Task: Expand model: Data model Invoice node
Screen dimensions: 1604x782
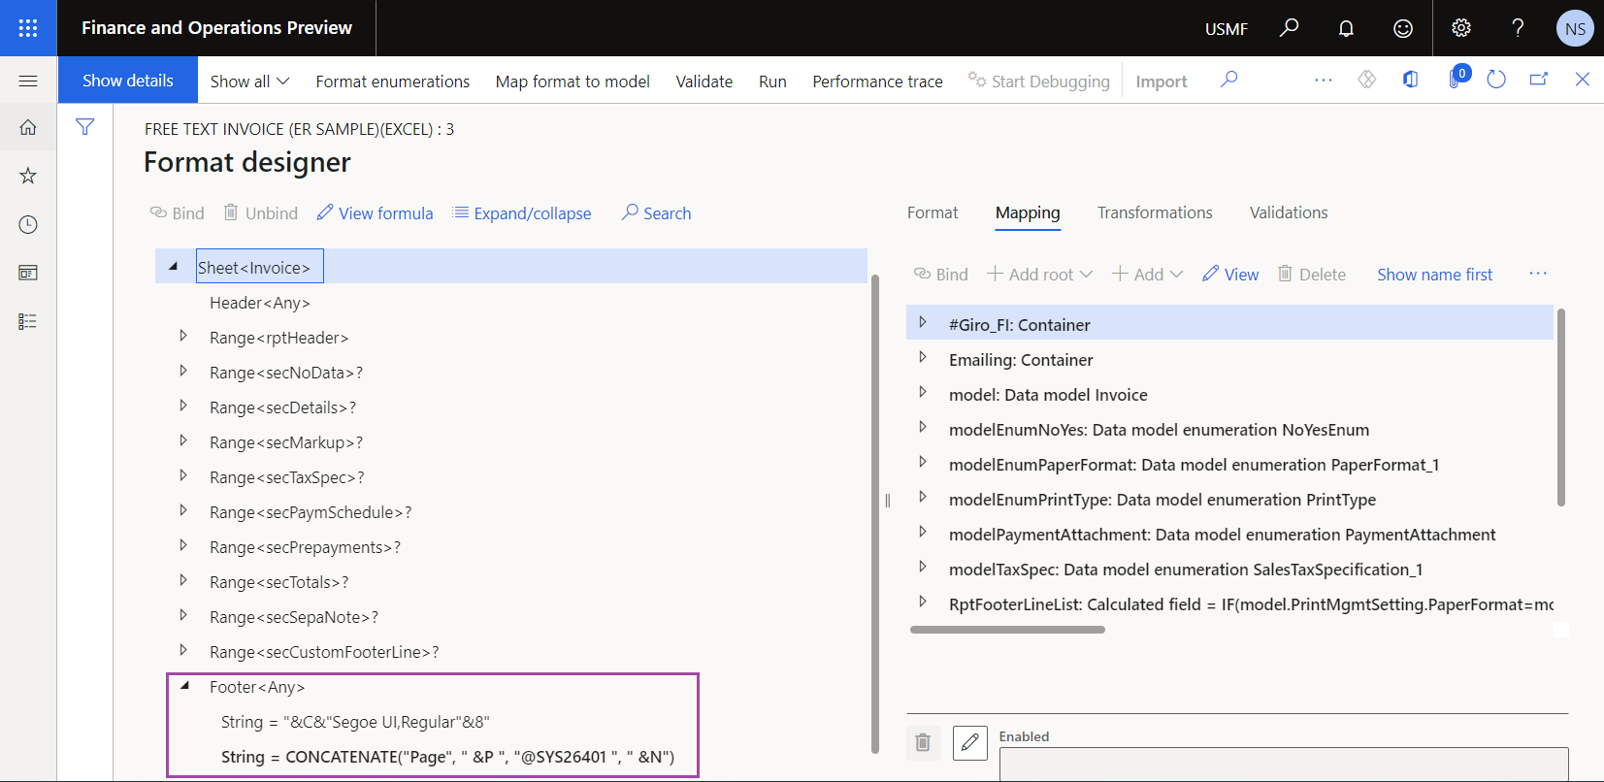Action: pyautogui.click(x=923, y=393)
